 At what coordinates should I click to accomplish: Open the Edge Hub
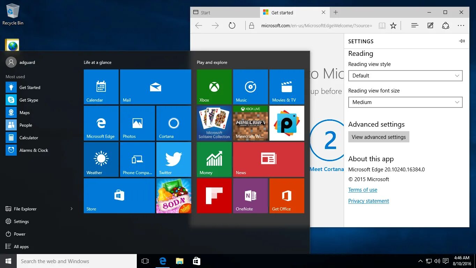coord(415,25)
